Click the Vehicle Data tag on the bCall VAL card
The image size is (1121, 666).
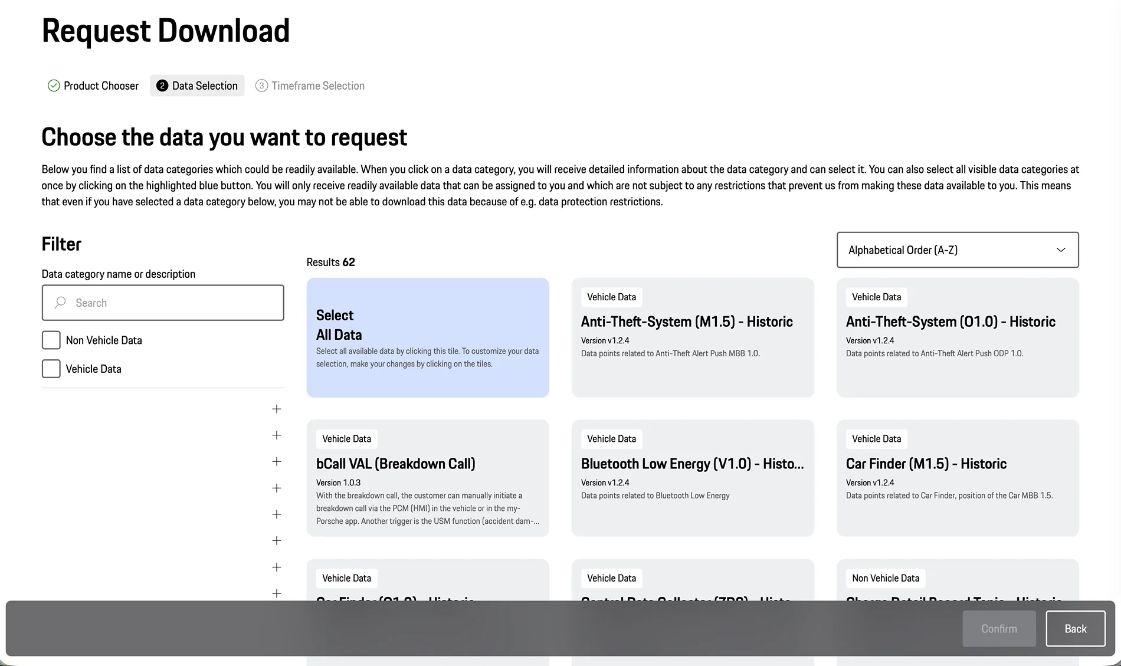pos(347,439)
